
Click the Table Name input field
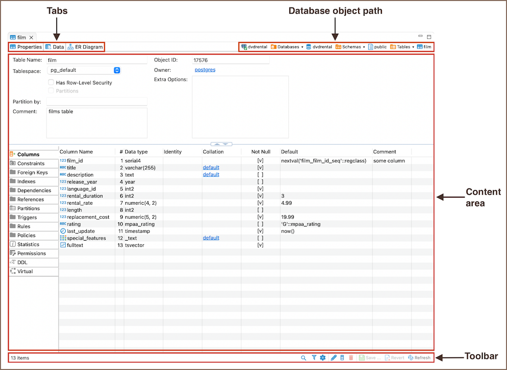96,60
